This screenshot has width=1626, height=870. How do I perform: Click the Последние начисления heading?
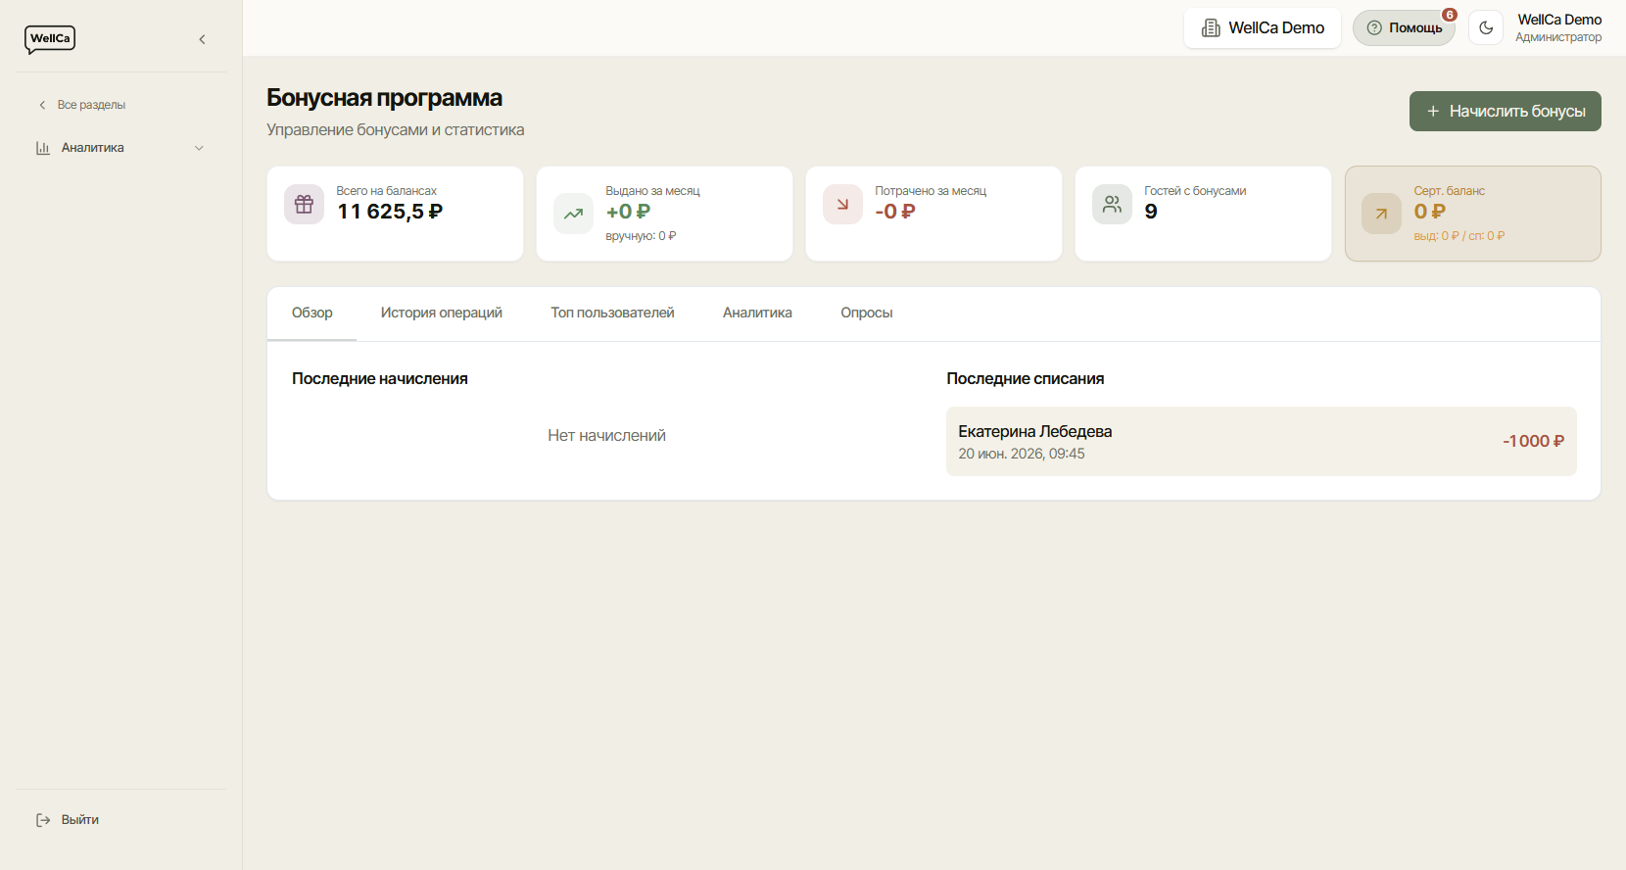[380, 379]
